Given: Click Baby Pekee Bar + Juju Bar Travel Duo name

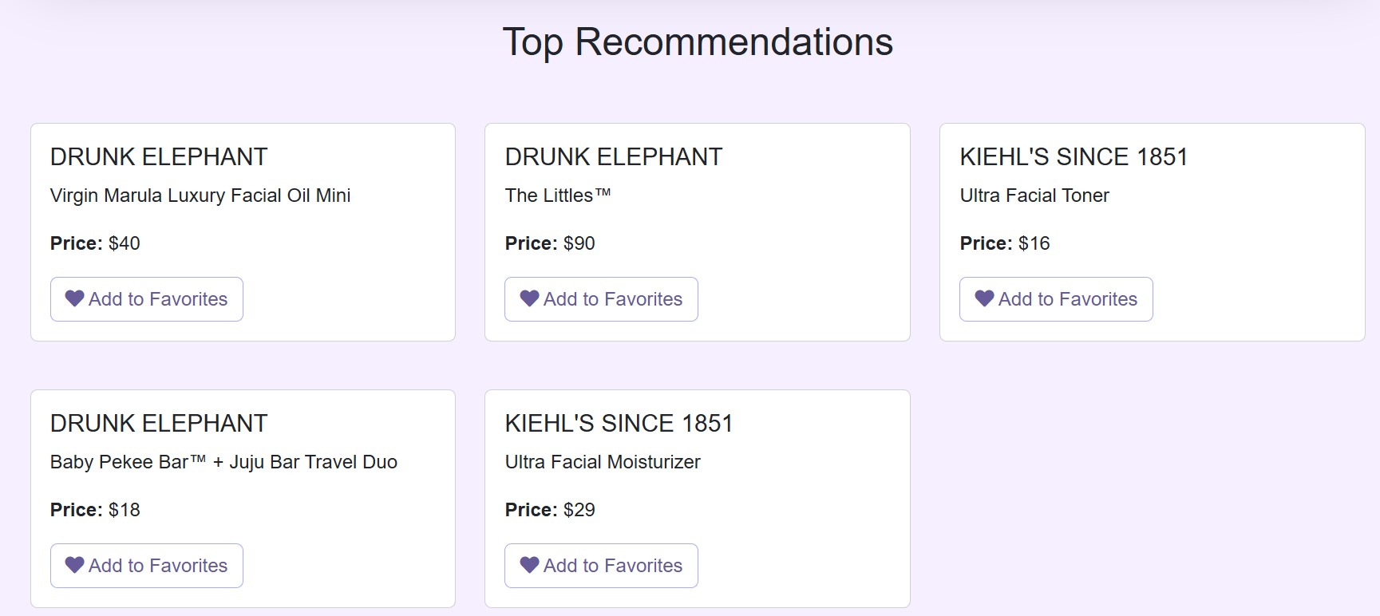Looking at the screenshot, I should coord(223,462).
